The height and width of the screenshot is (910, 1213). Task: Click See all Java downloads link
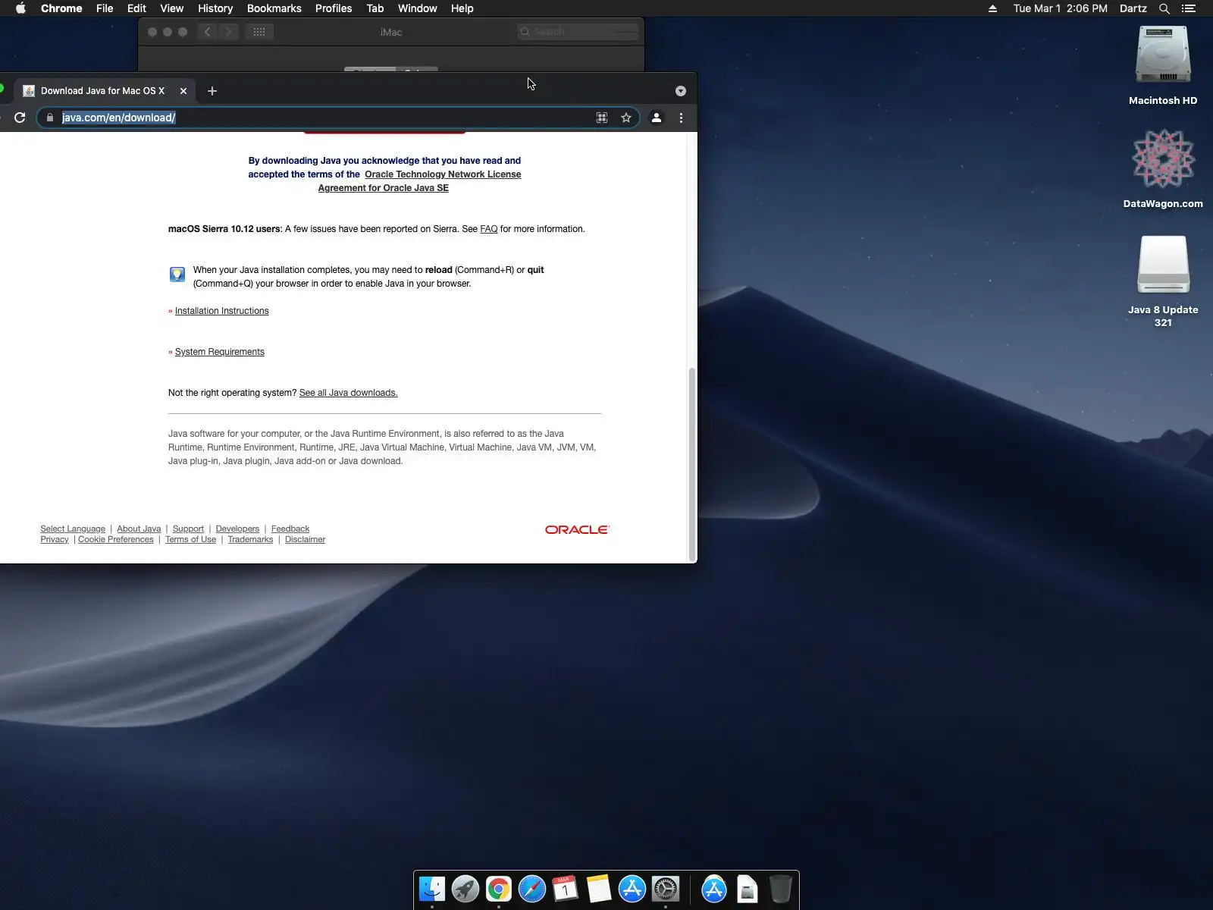(x=348, y=393)
